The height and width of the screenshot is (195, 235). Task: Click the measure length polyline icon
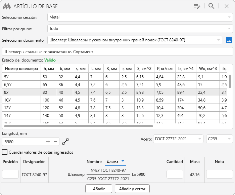point(65,142)
